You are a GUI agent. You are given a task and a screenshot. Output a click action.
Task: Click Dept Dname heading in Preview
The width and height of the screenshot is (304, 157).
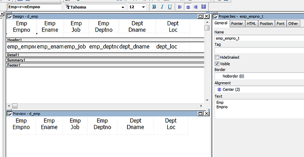click(x=136, y=124)
